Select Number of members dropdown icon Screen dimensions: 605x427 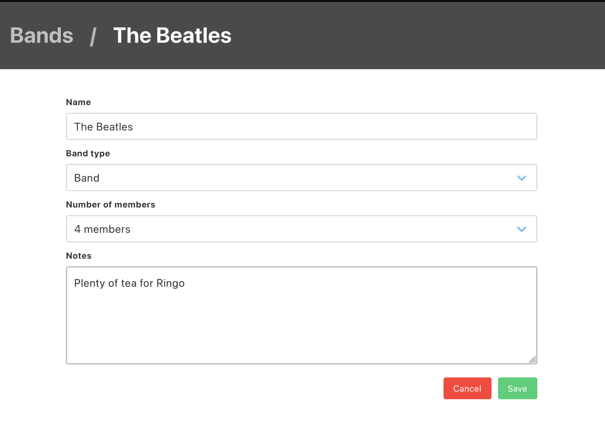[x=522, y=229]
